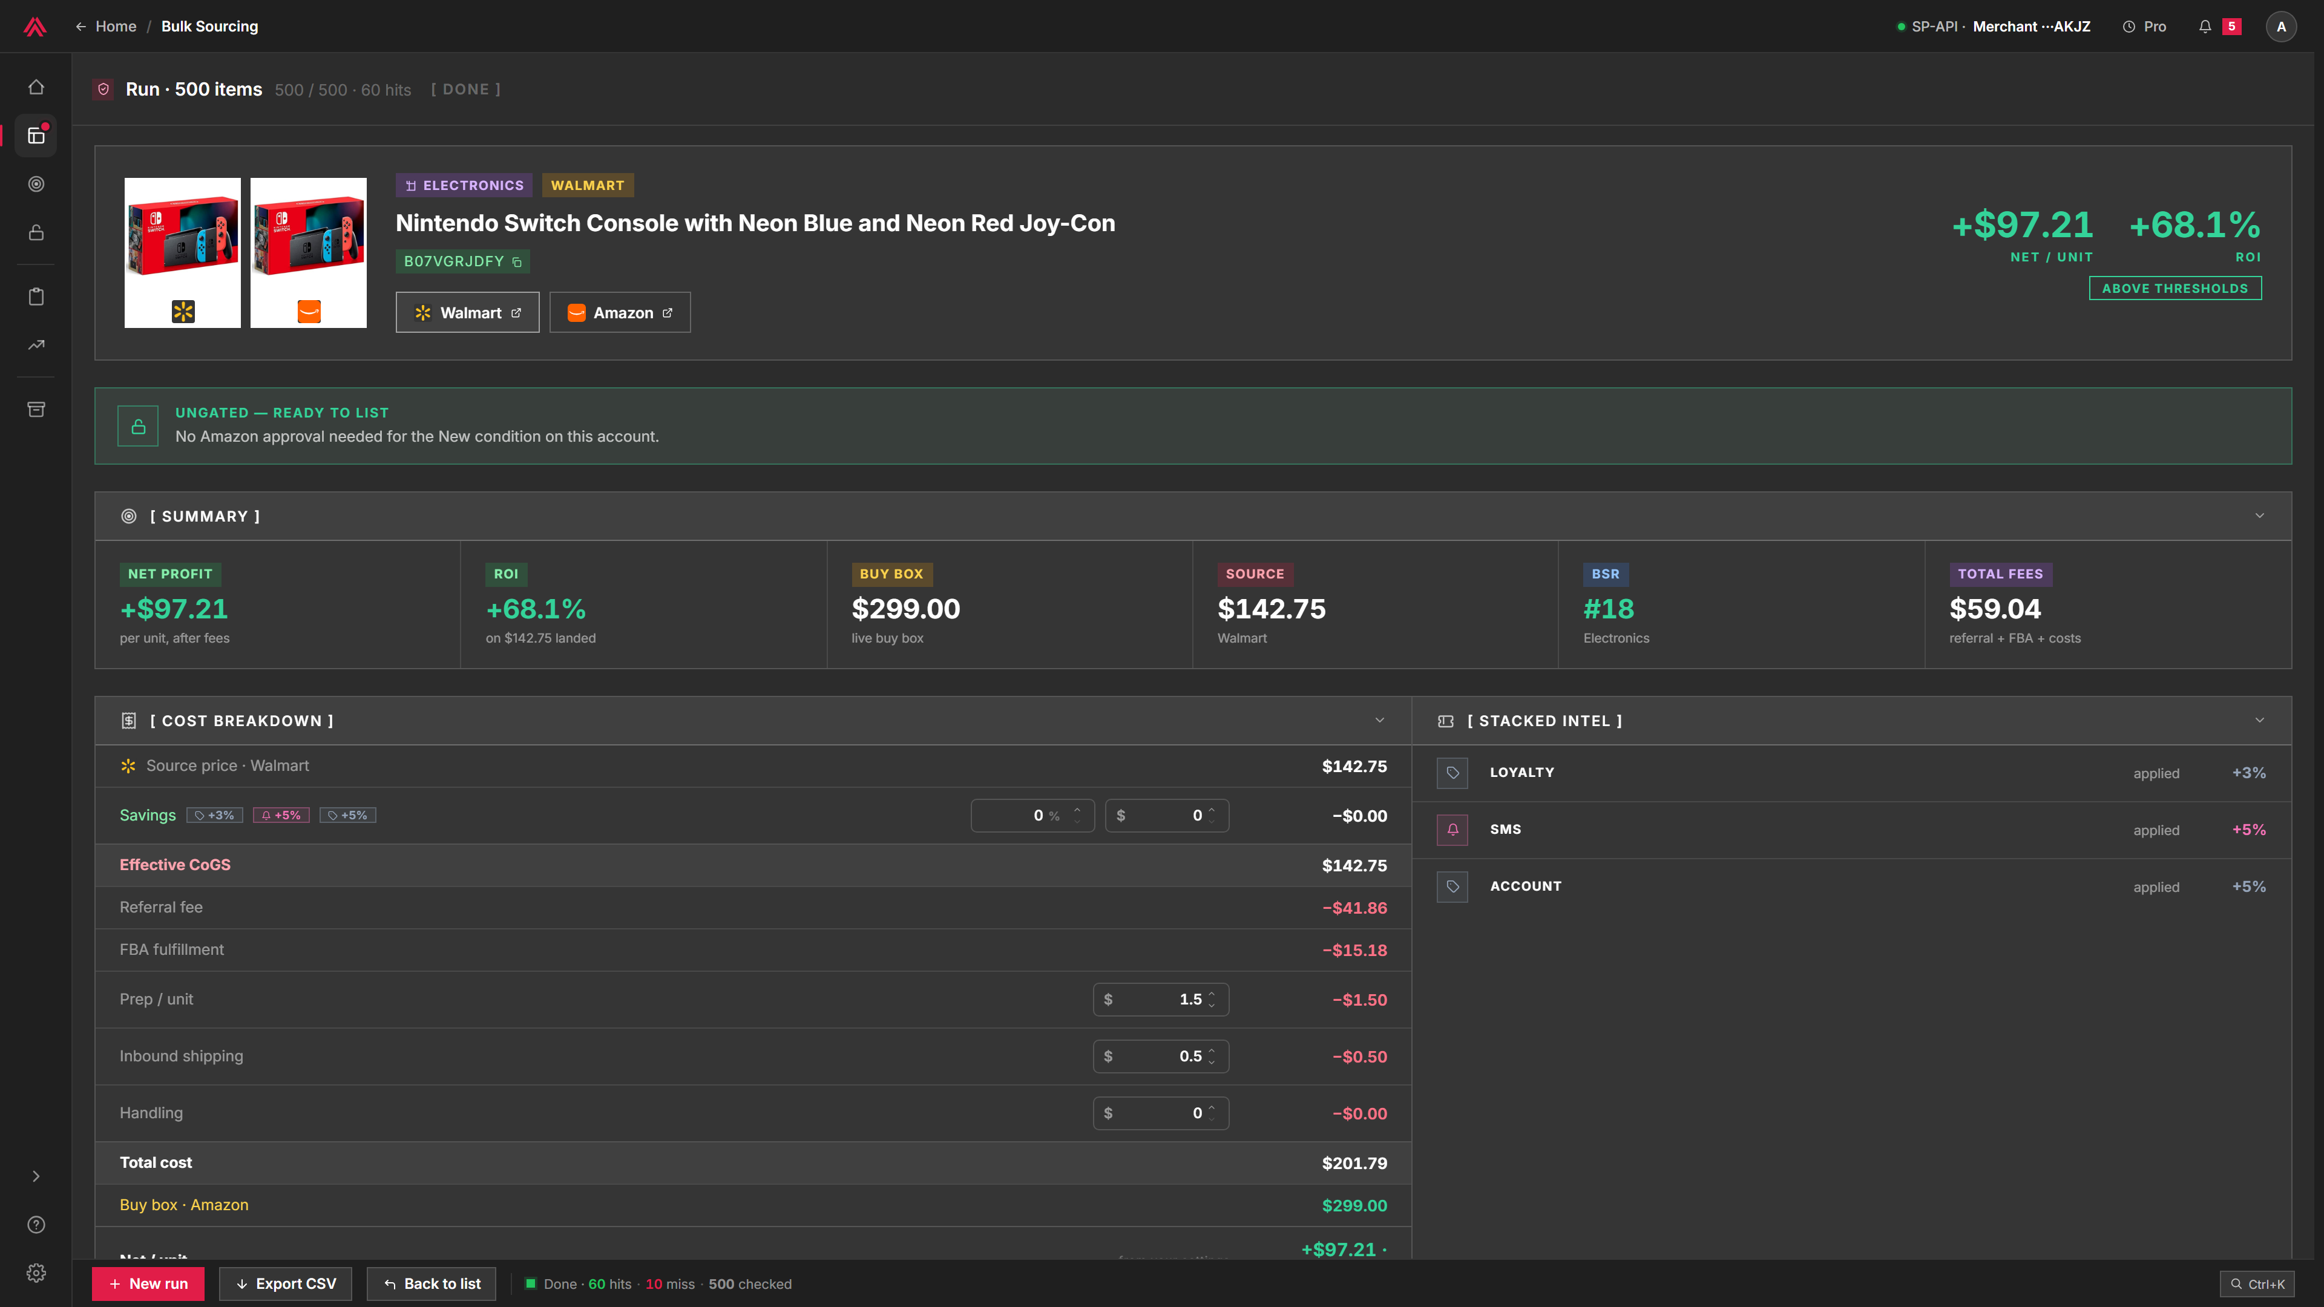The image size is (2324, 1307).
Task: Click the red app logo
Action: click(x=35, y=26)
